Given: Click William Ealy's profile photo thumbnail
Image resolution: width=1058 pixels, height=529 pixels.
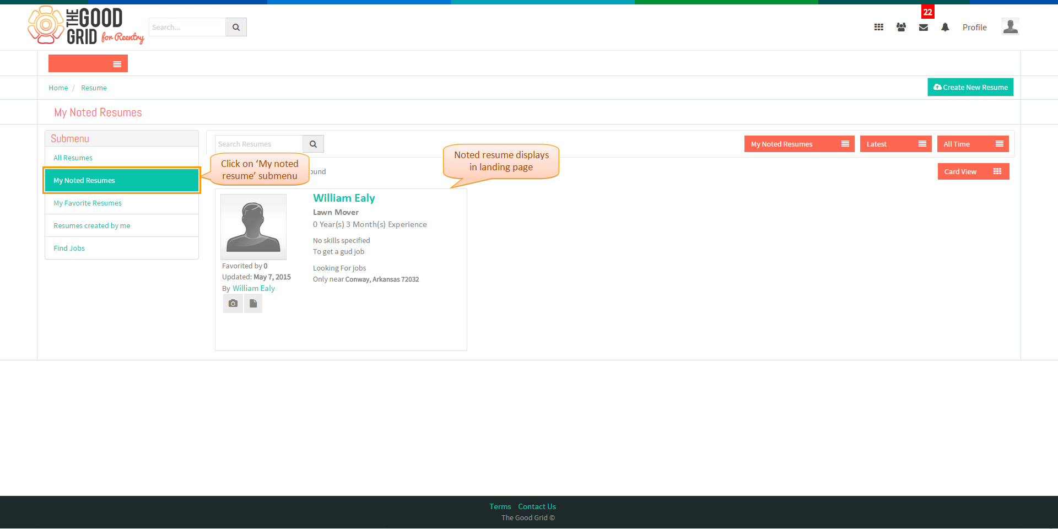Looking at the screenshot, I should coord(253,226).
